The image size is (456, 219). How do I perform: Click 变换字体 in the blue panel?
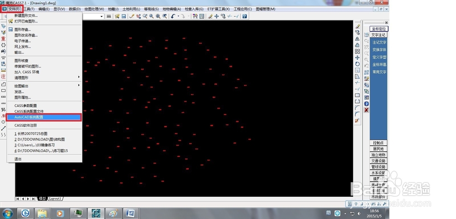pos(379,50)
